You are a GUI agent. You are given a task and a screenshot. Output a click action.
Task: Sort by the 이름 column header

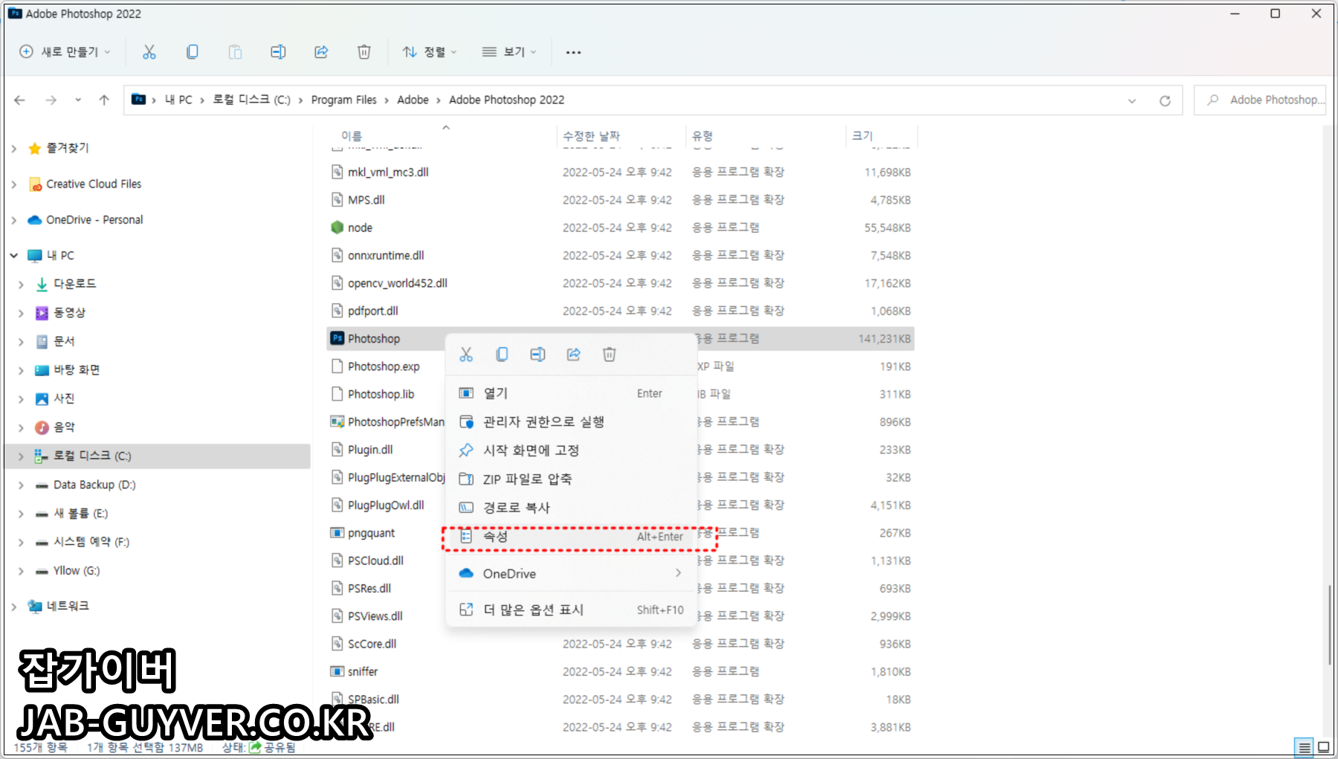(x=442, y=136)
